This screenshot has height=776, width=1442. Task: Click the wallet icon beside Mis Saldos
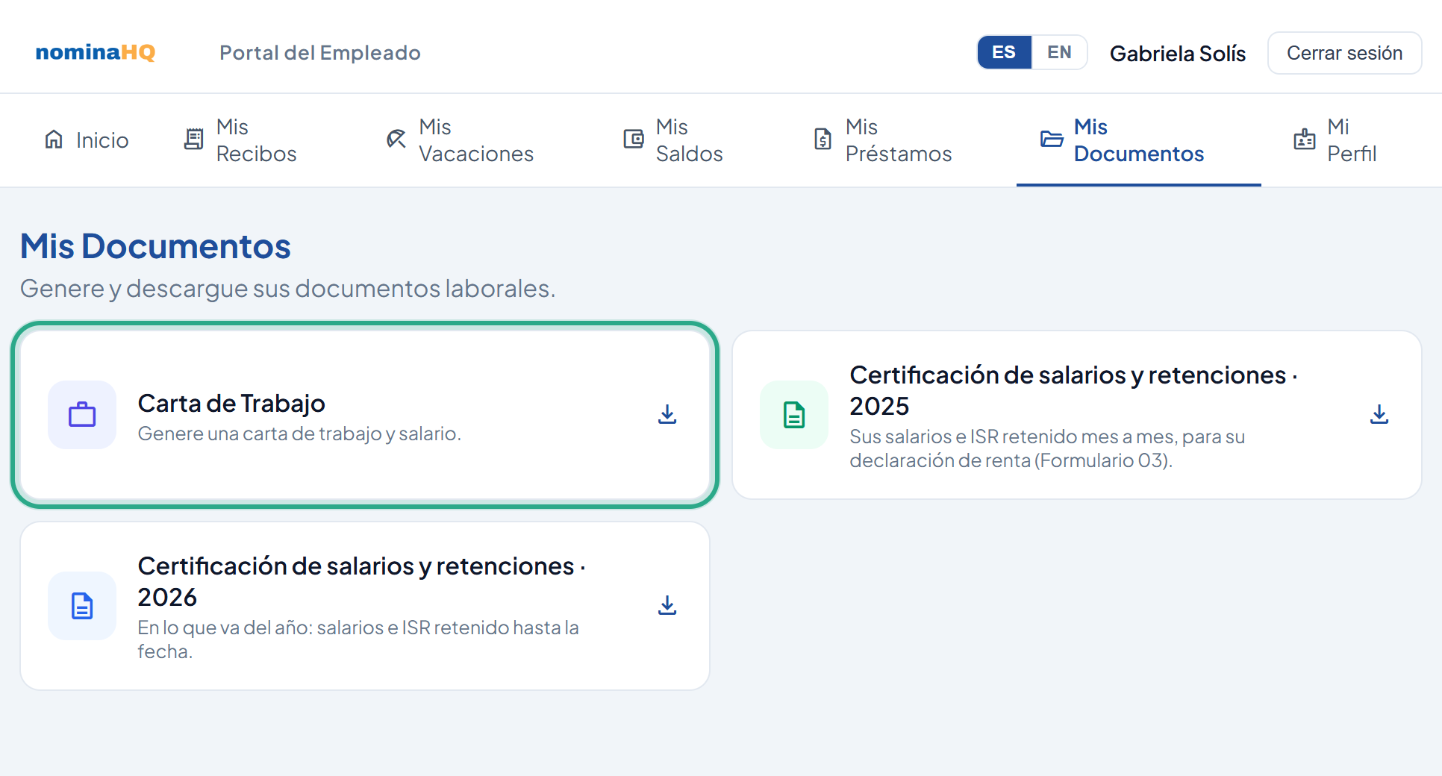pyautogui.click(x=634, y=140)
